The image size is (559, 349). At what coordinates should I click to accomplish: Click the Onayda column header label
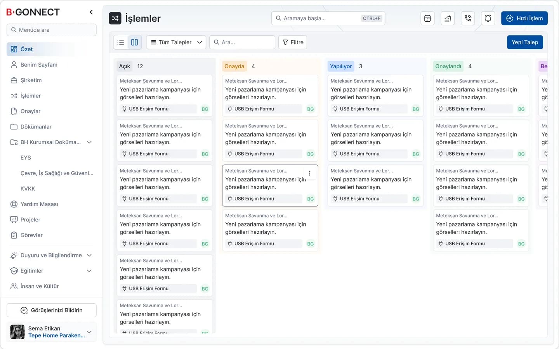coord(234,66)
